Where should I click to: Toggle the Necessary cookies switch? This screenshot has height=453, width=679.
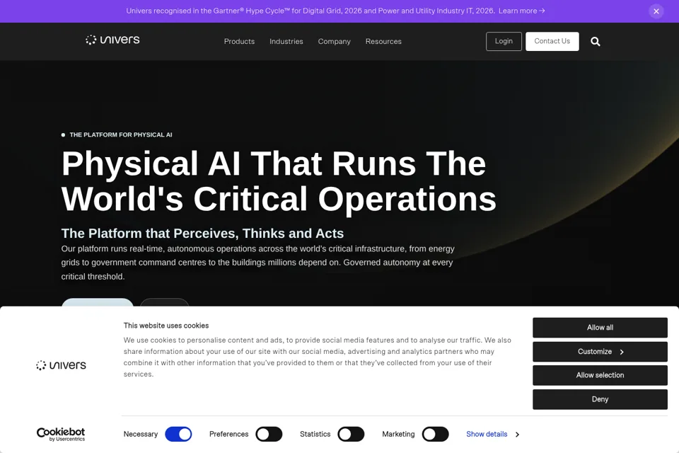tap(178, 434)
